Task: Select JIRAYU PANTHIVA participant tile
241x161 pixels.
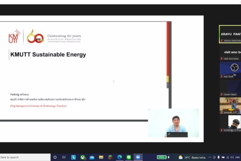Action: pos(230,34)
